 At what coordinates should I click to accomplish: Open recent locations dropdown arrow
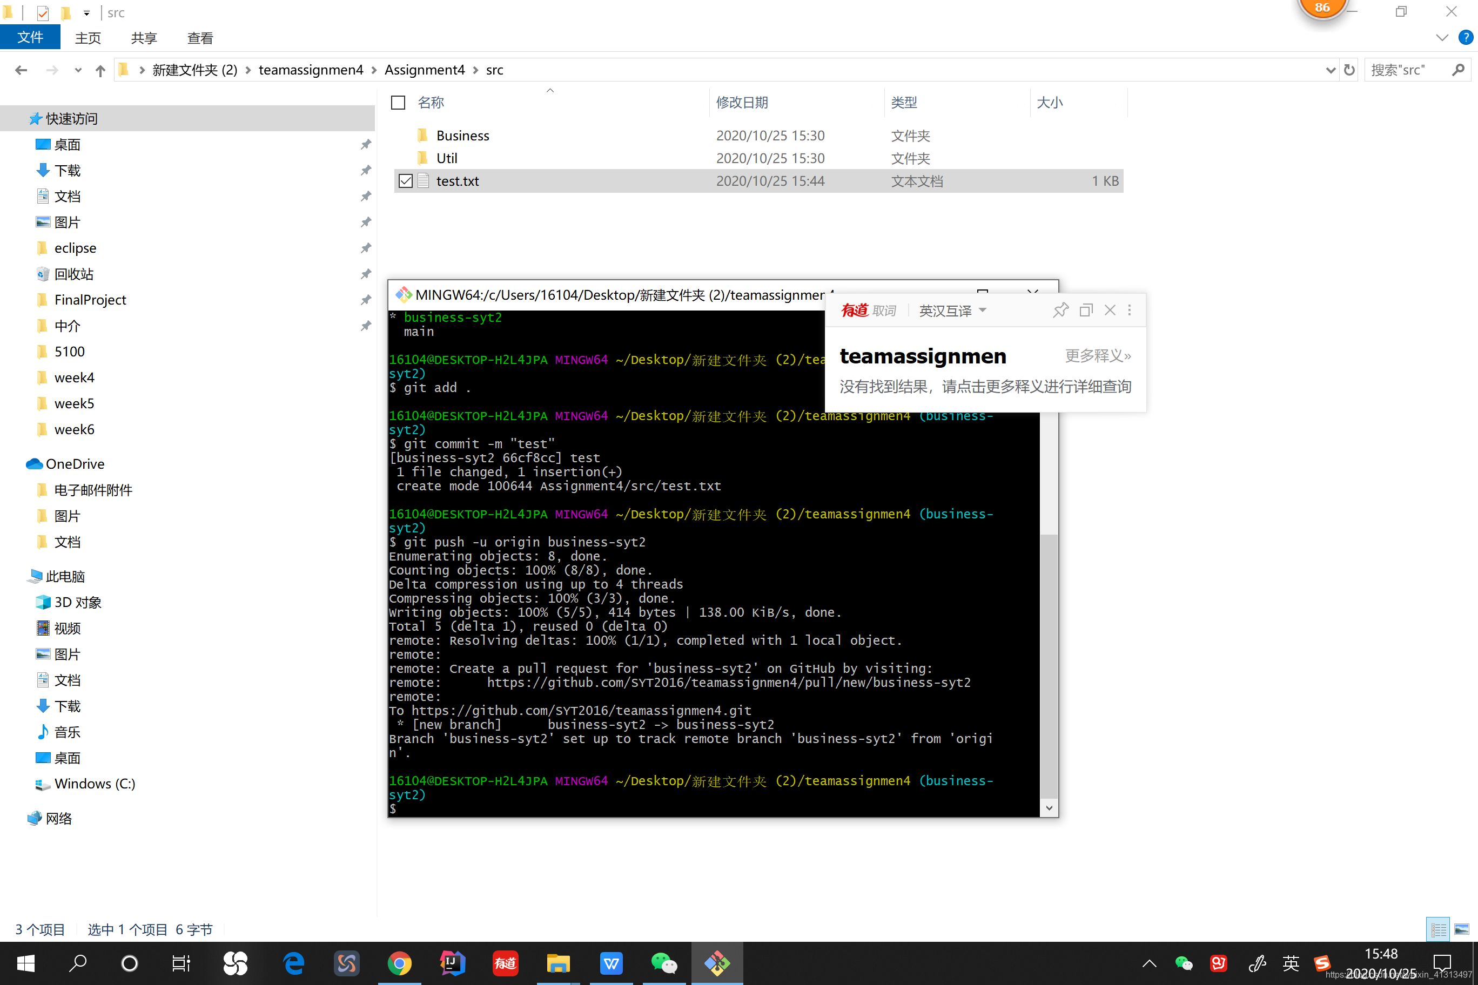coord(78,70)
